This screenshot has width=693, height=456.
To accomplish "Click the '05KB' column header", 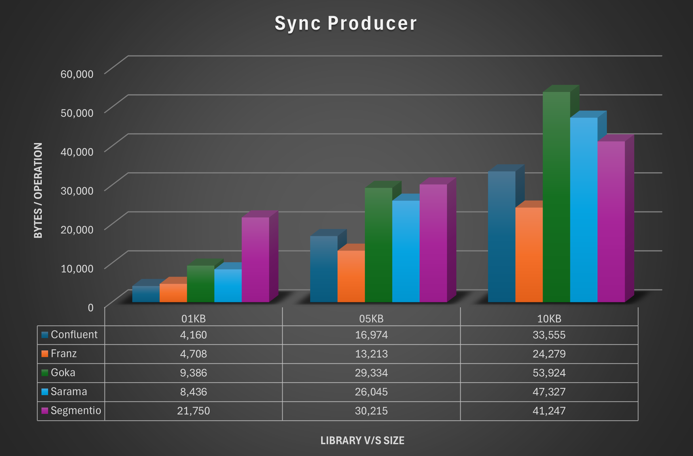I will tap(371, 319).
